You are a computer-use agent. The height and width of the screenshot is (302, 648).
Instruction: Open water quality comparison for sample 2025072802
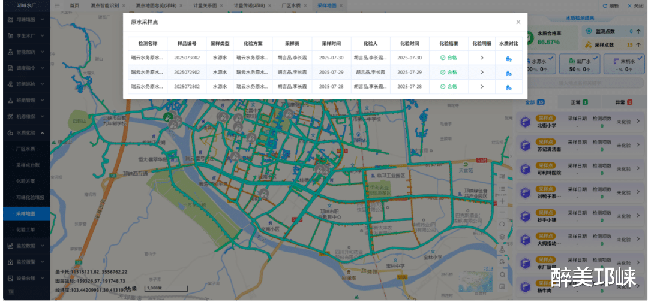(509, 87)
